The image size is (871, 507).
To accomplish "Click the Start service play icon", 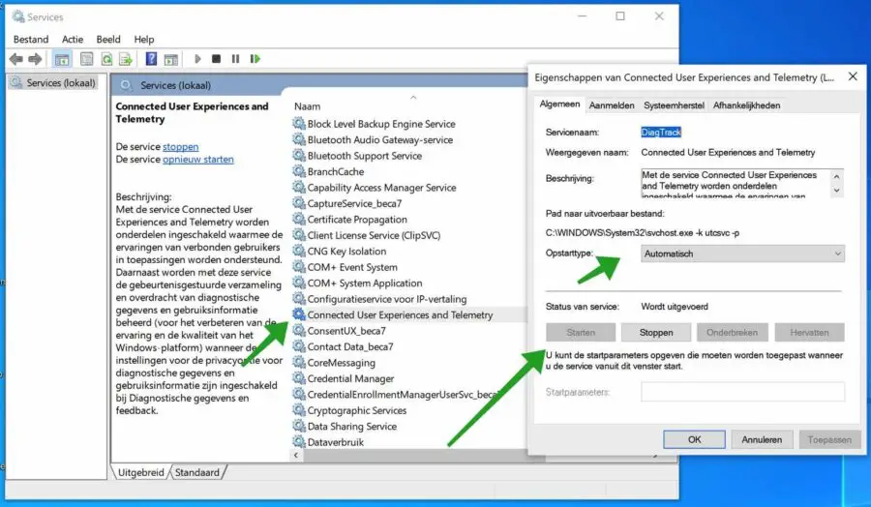I will pos(197,58).
